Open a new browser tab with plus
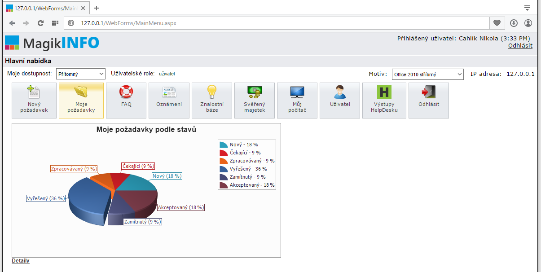541x272 pixels. click(96, 8)
